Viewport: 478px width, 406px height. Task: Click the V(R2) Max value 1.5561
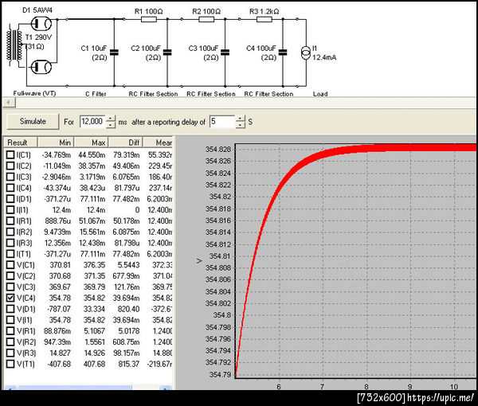tap(94, 342)
